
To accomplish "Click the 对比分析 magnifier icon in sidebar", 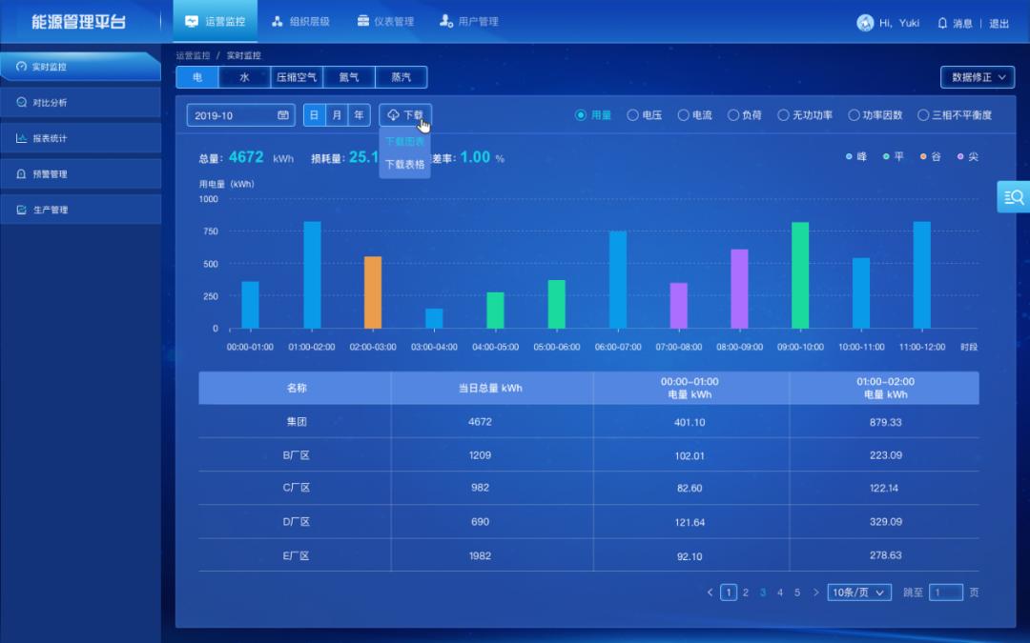I will point(21,102).
